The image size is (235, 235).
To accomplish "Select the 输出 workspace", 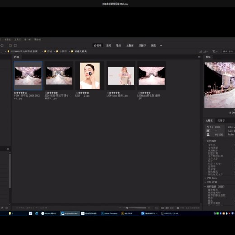I will 118,45.
